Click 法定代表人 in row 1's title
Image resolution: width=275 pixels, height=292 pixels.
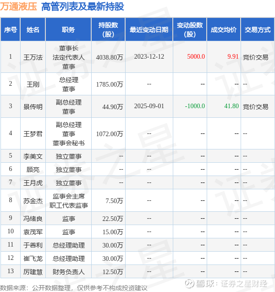(x=68, y=57)
